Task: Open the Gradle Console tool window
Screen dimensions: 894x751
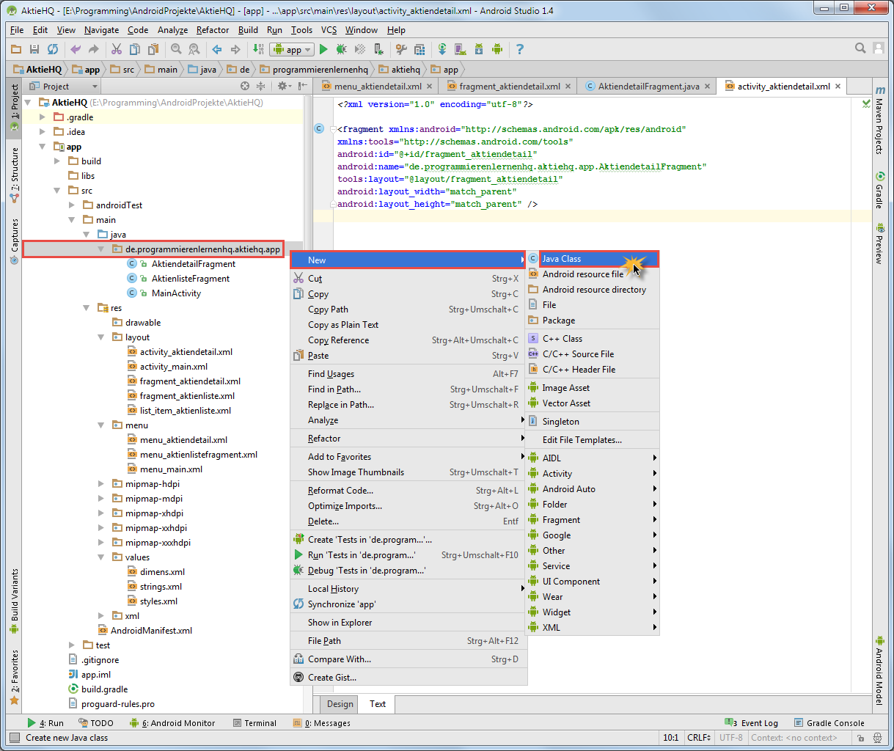Action: pyautogui.click(x=829, y=723)
